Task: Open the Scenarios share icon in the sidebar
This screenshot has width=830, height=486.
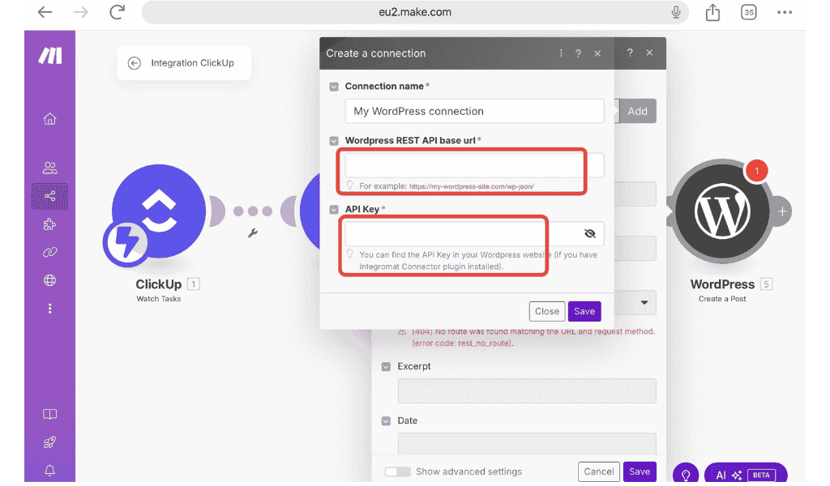Action: (49, 196)
